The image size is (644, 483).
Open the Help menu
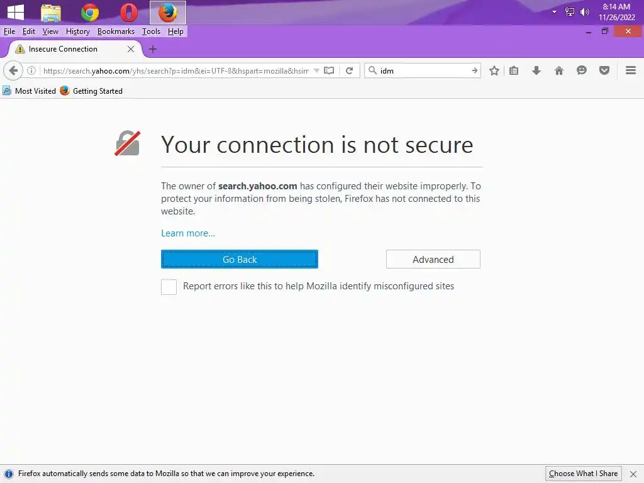(x=175, y=31)
